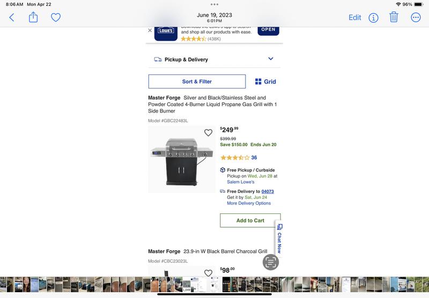Expand the Pickup & Delivery chevron
The width and height of the screenshot is (429, 298).
tap(271, 59)
